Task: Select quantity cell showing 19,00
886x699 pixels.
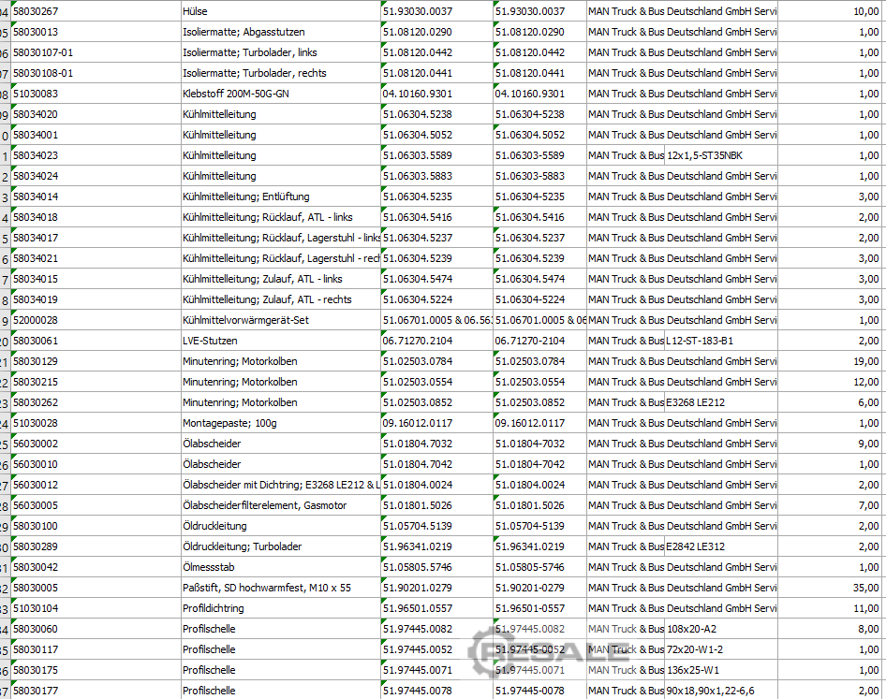Action: pos(830,361)
